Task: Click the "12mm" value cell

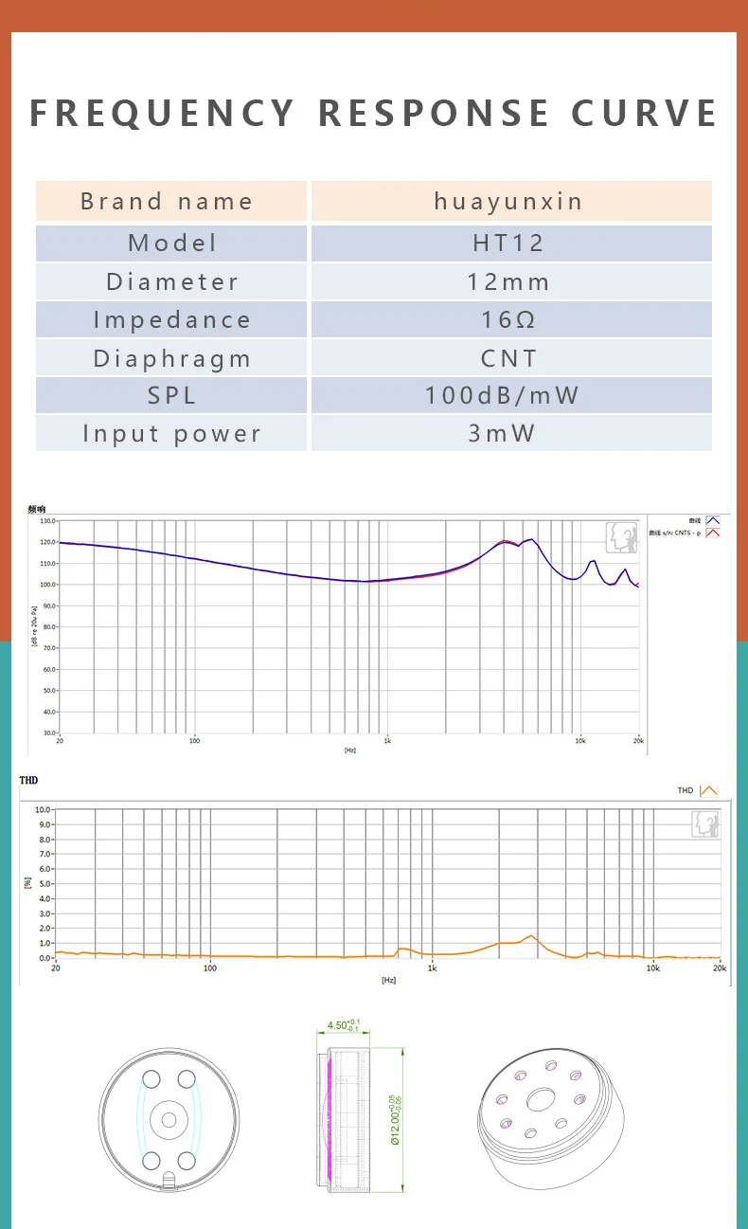Action: pyautogui.click(x=511, y=281)
